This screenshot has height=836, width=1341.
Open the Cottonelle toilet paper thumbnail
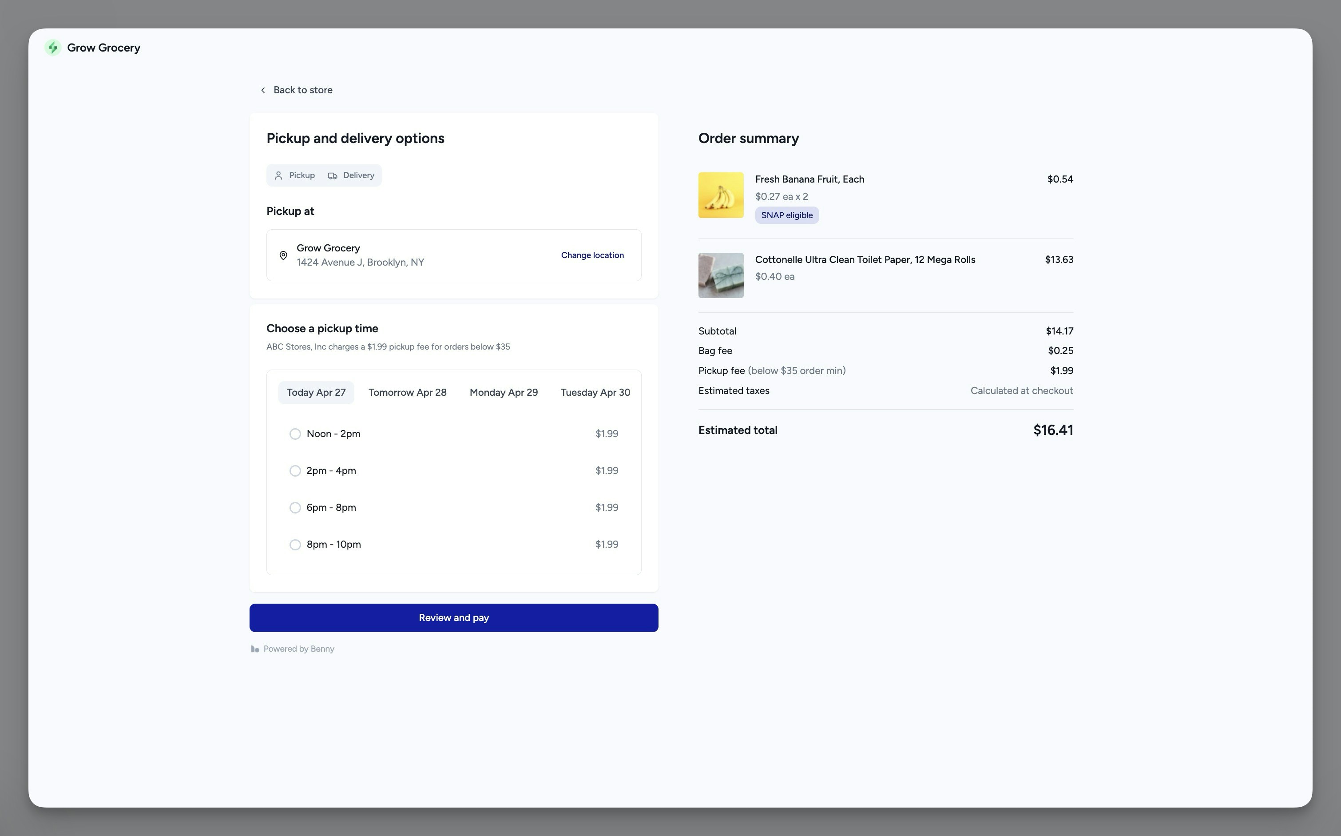pos(721,275)
